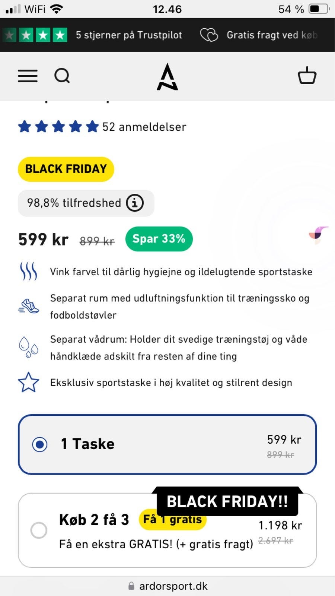This screenshot has height=596, width=335.
Task: Open the shopping basket
Action: [307, 76]
